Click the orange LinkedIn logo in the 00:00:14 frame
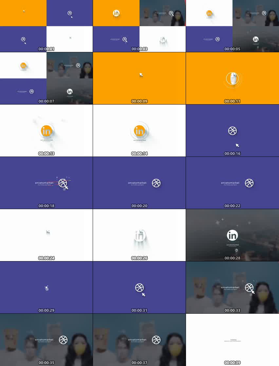The height and width of the screenshot is (366, 279). pyautogui.click(x=139, y=131)
